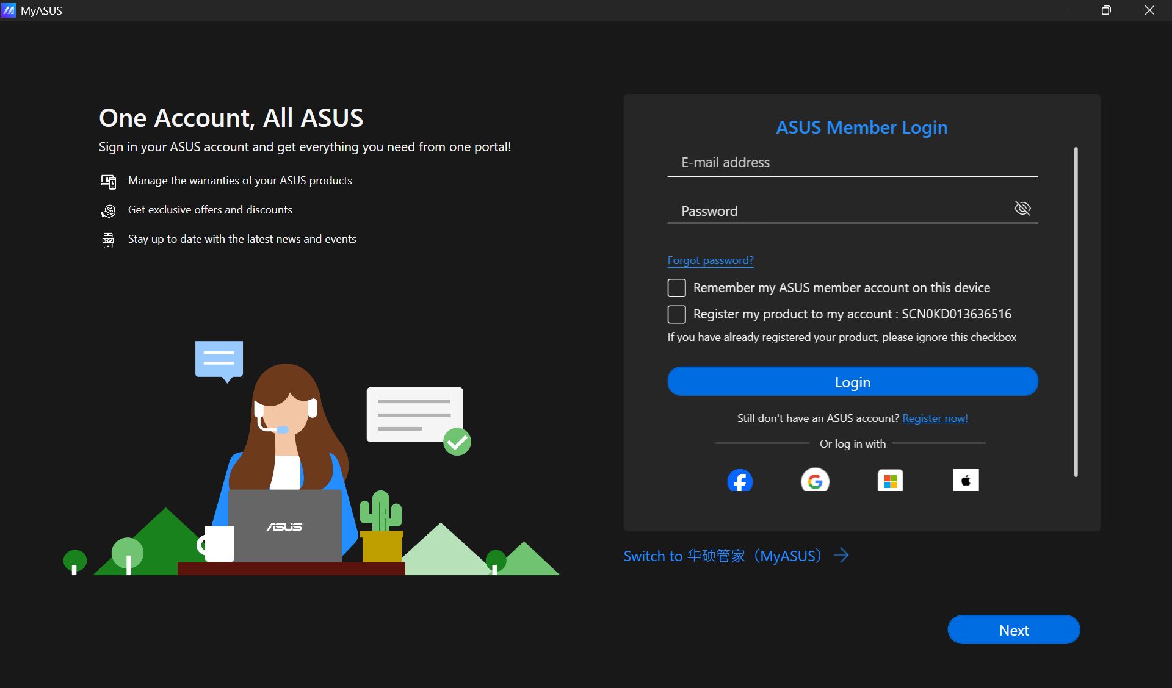Click the exclusive offers discount icon
This screenshot has width=1172, height=688.
[x=108, y=210]
